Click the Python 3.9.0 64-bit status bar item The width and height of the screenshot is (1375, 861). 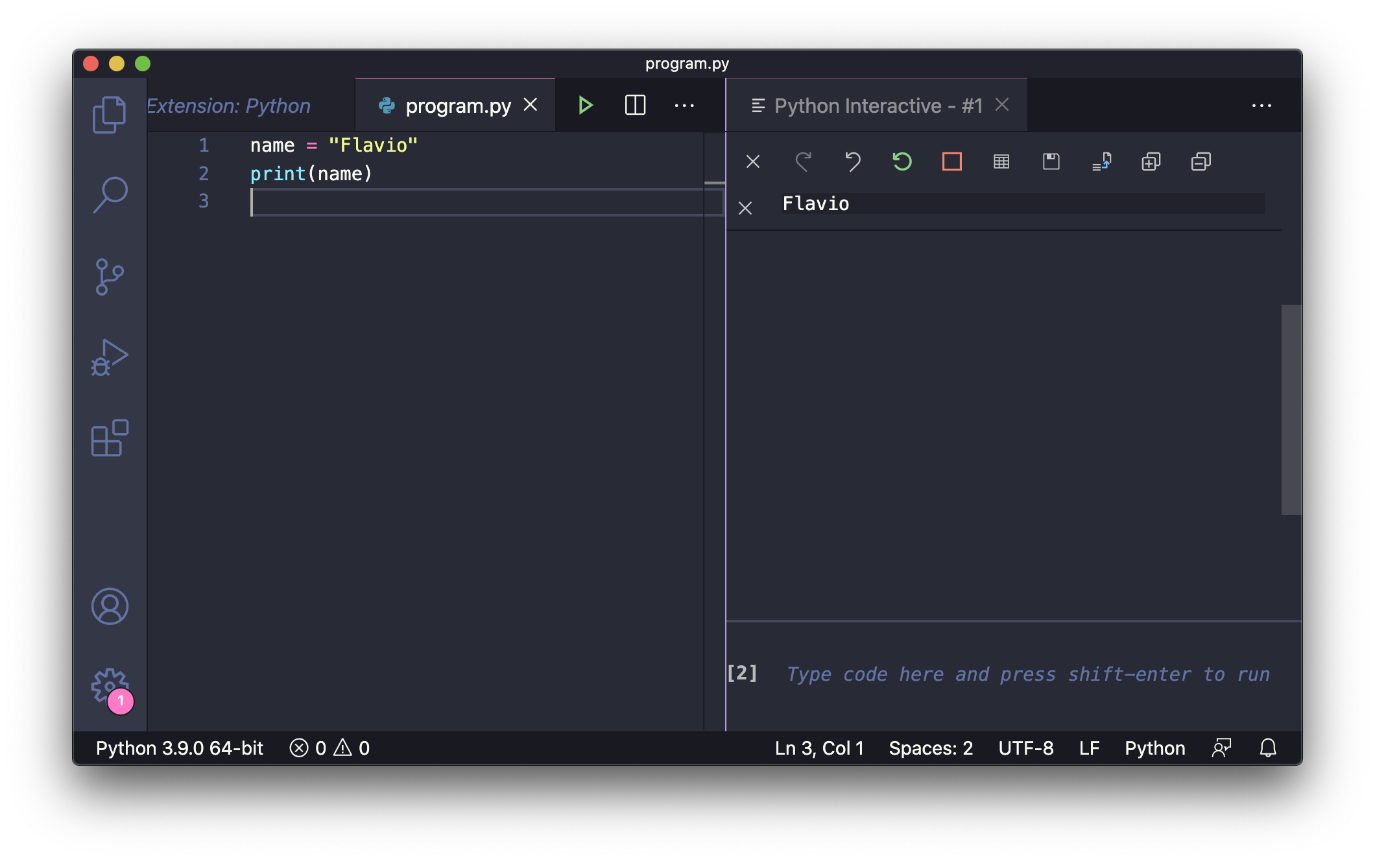(180, 748)
